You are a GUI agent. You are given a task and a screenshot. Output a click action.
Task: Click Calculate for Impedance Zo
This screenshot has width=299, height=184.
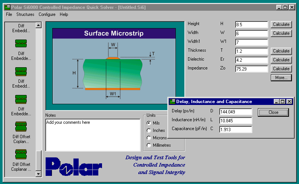pos(281,69)
